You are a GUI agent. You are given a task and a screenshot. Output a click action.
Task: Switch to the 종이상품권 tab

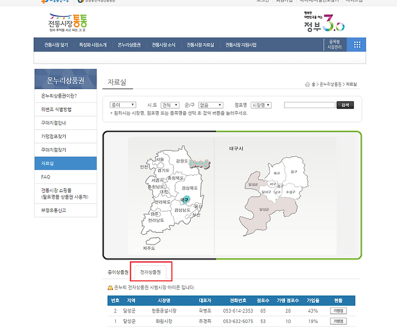click(x=118, y=272)
